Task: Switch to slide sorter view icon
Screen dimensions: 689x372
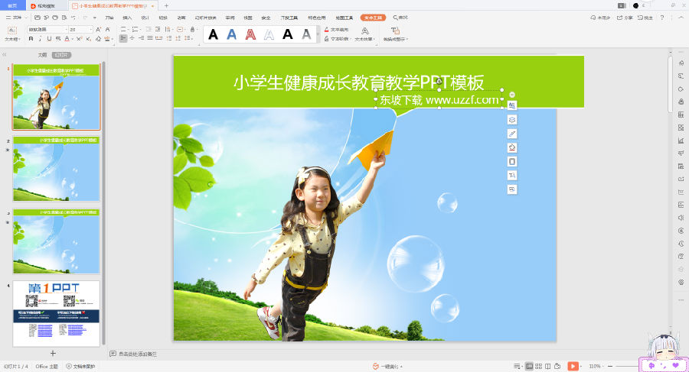Action: [x=538, y=366]
